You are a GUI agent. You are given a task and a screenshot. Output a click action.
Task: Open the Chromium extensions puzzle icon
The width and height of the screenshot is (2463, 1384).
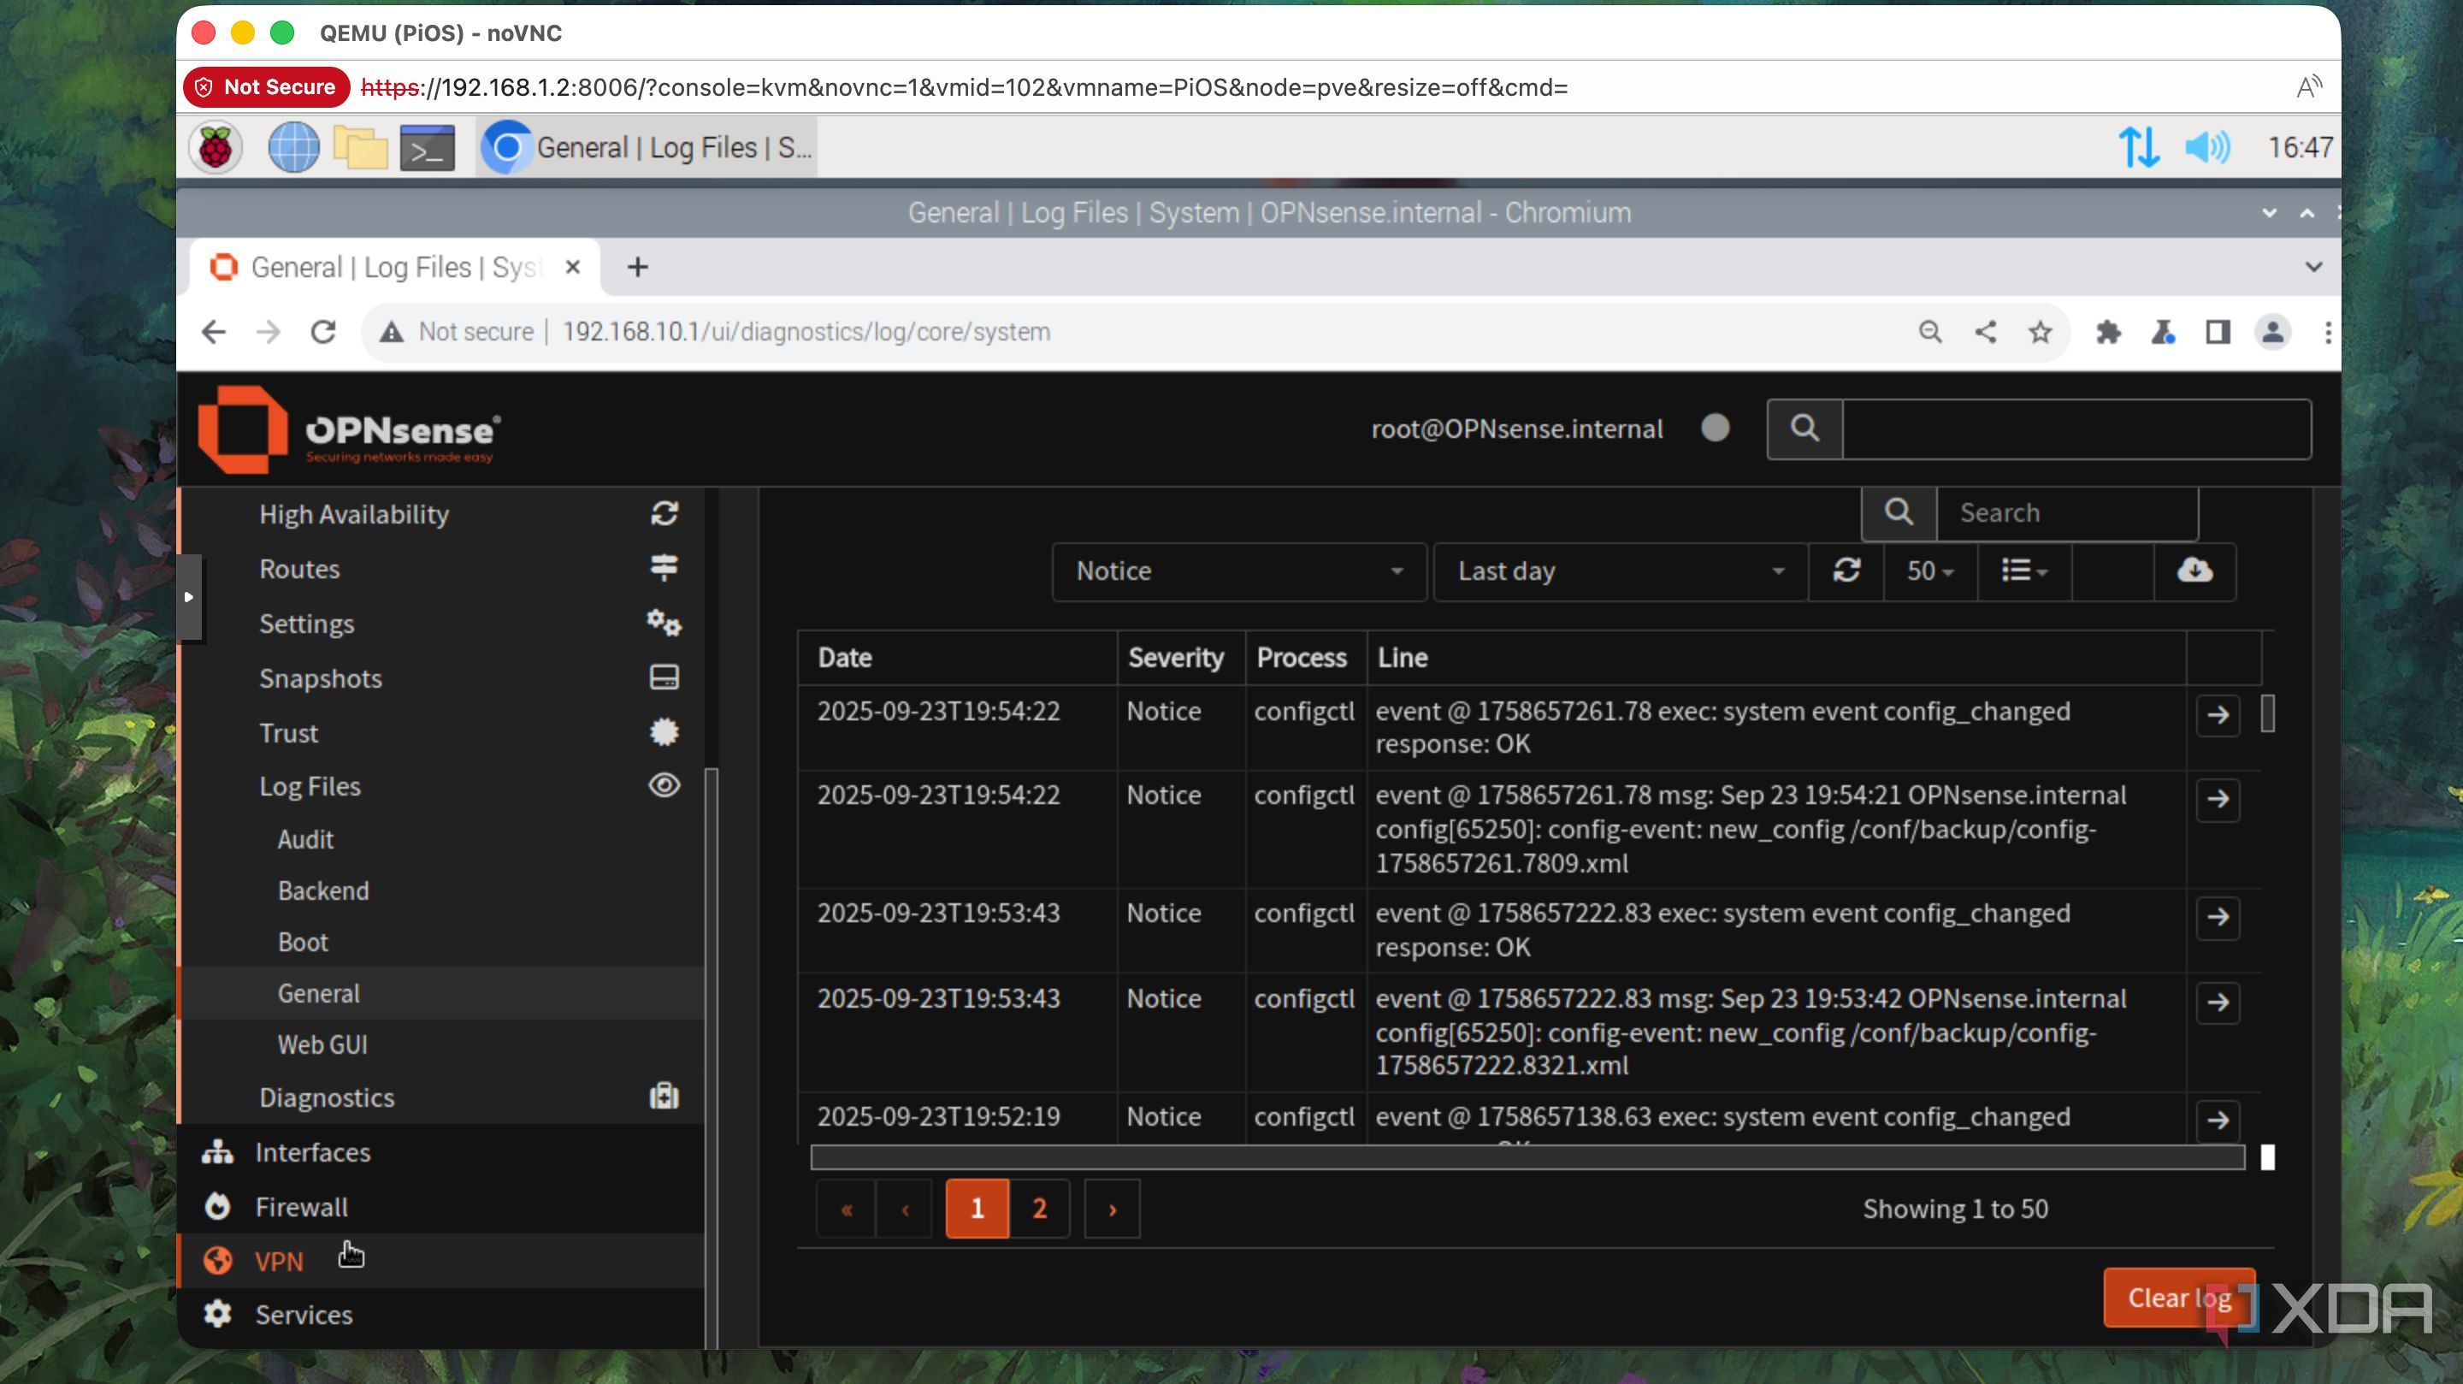2107,332
